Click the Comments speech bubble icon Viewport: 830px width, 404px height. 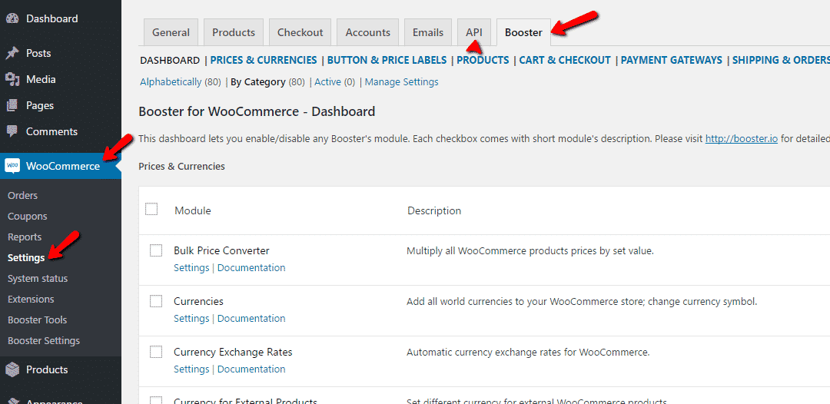coord(12,131)
